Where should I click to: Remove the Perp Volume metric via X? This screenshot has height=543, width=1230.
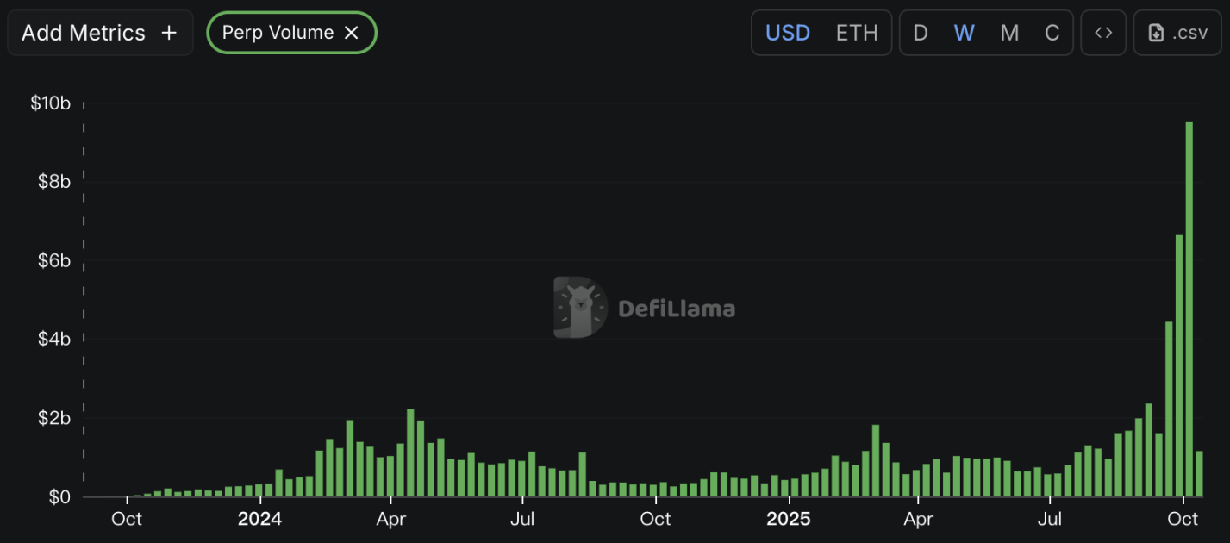point(352,33)
